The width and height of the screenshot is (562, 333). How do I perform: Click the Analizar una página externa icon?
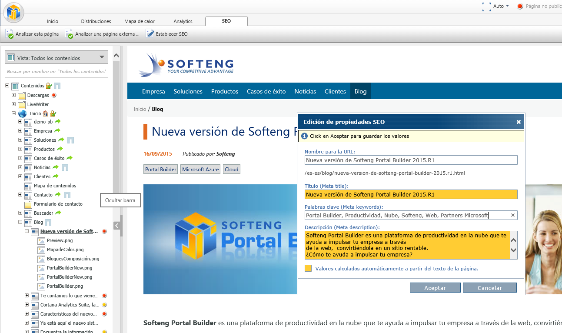[69, 34]
